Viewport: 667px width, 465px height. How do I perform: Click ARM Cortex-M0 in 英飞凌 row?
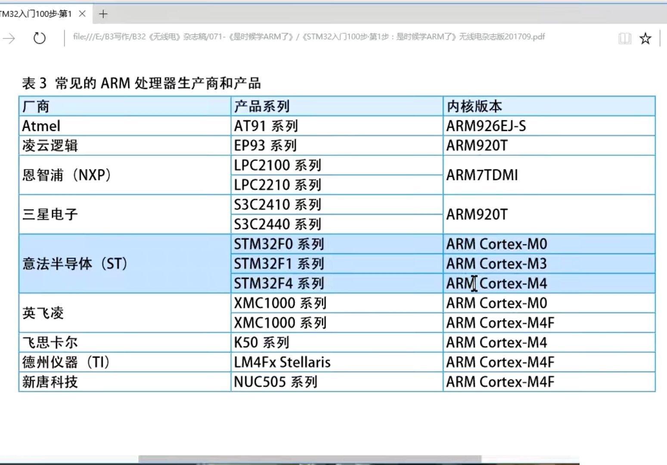pyautogui.click(x=549, y=303)
